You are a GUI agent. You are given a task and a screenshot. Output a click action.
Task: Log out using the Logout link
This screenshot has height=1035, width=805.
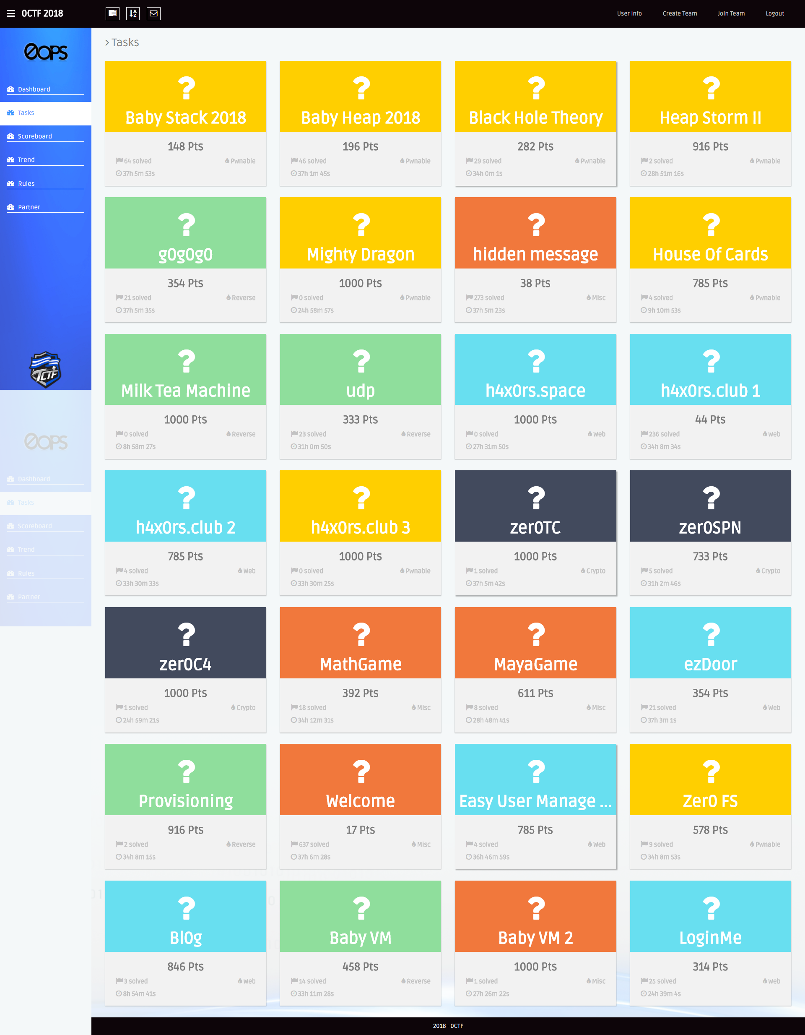click(x=774, y=13)
